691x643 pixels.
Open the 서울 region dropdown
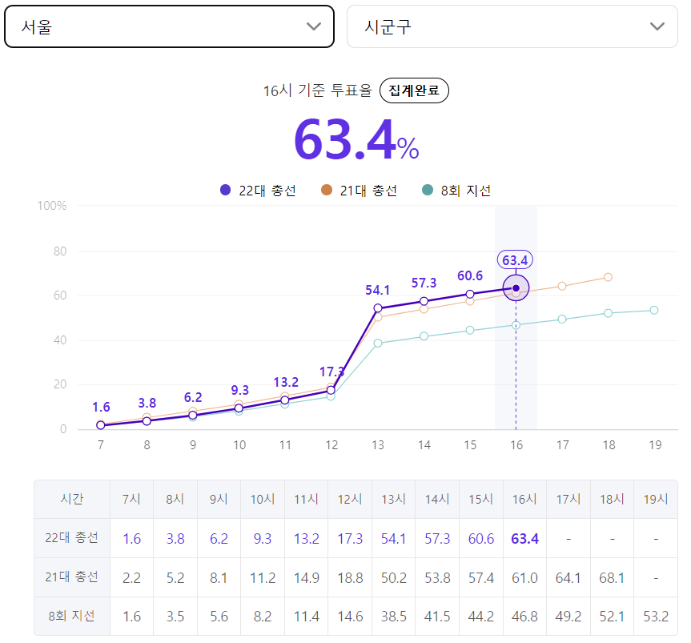[169, 26]
